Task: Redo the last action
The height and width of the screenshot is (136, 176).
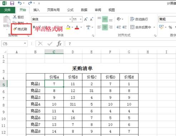Action: (30, 3)
